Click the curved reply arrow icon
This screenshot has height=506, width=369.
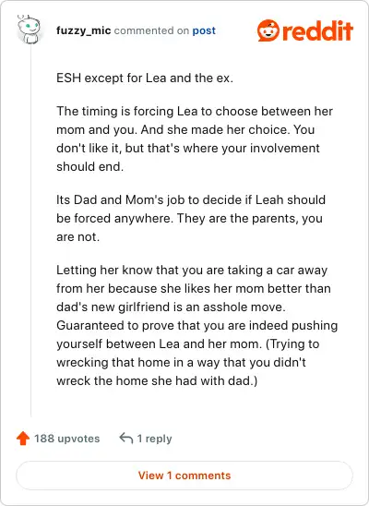(126, 439)
